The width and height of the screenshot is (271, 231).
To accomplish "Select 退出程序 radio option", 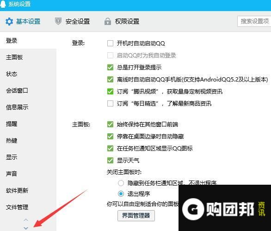I will click(x=121, y=194).
